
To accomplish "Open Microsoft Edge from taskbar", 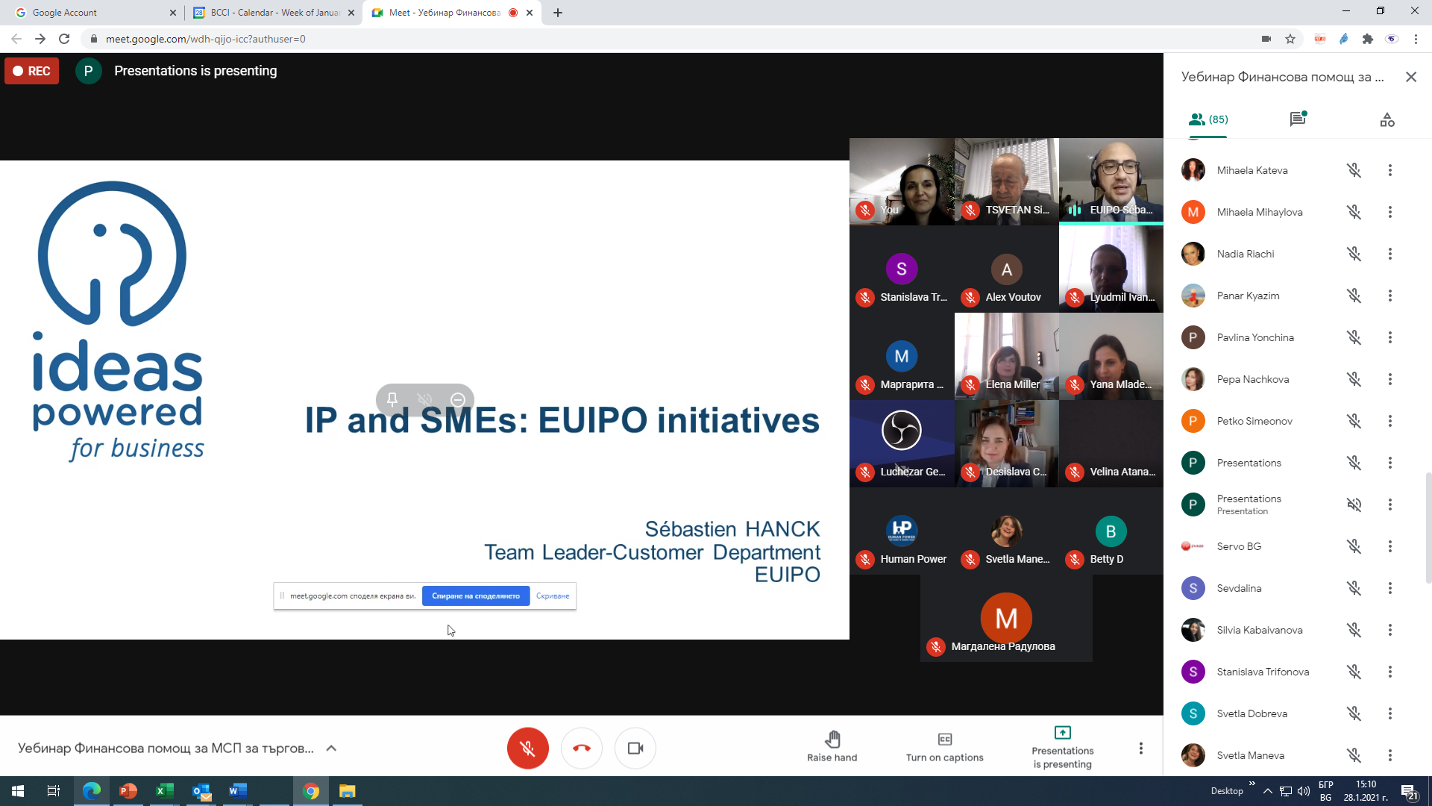I will tap(92, 791).
